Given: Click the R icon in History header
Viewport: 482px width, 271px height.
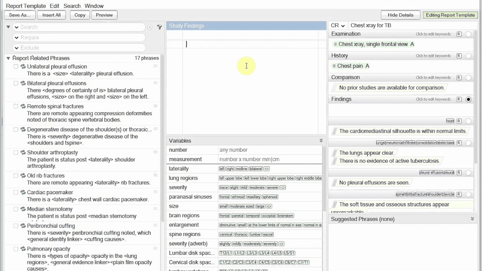Looking at the screenshot, I should coord(459,56).
